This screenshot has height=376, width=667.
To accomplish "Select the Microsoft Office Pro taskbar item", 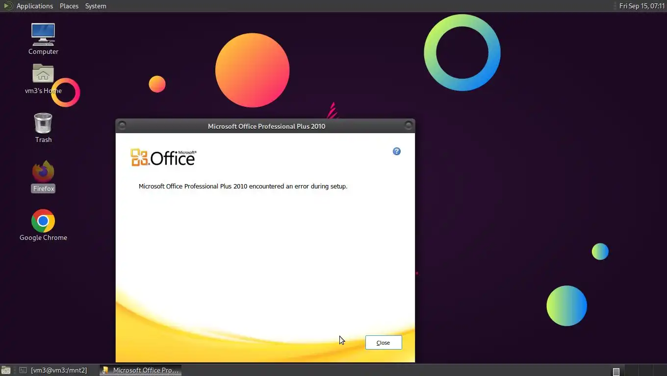I will tap(141, 370).
